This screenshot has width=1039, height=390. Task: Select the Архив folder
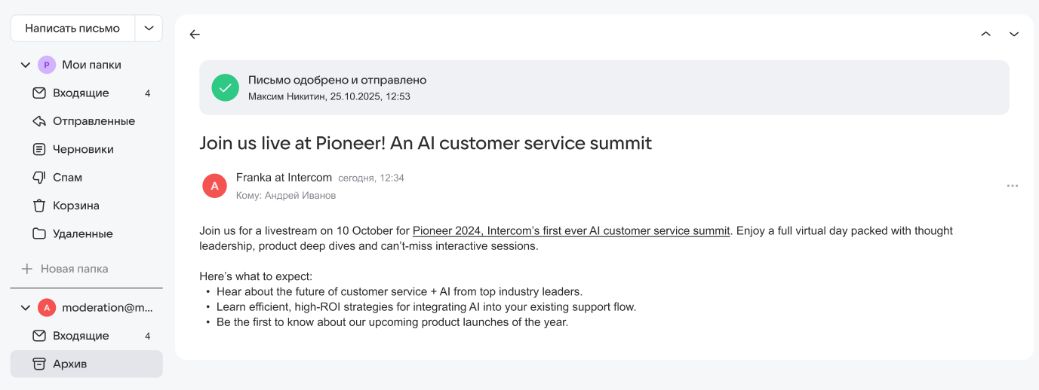point(70,364)
